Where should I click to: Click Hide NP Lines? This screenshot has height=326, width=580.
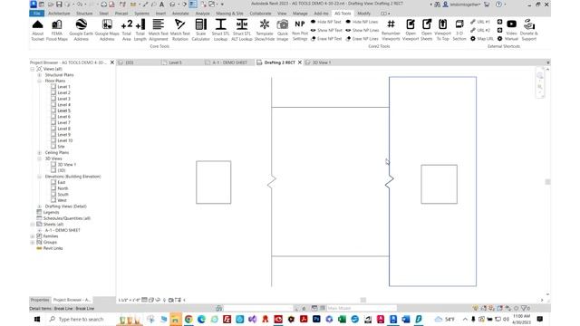(362, 22)
